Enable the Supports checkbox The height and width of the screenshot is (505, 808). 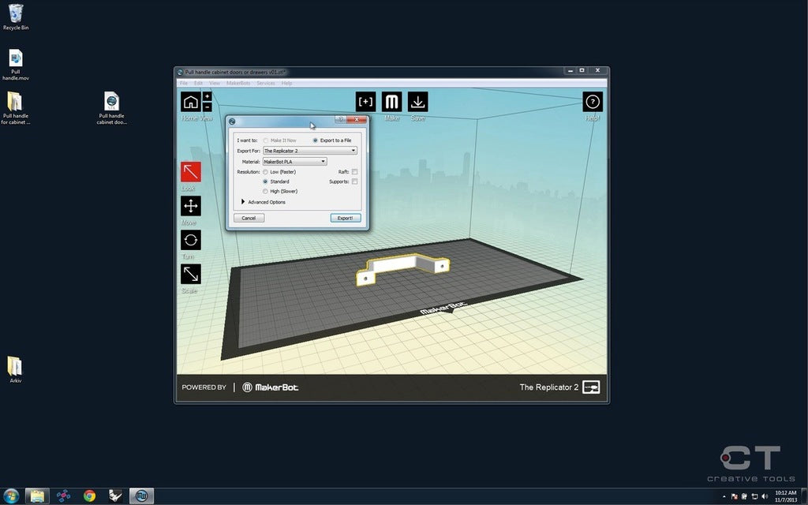(354, 181)
